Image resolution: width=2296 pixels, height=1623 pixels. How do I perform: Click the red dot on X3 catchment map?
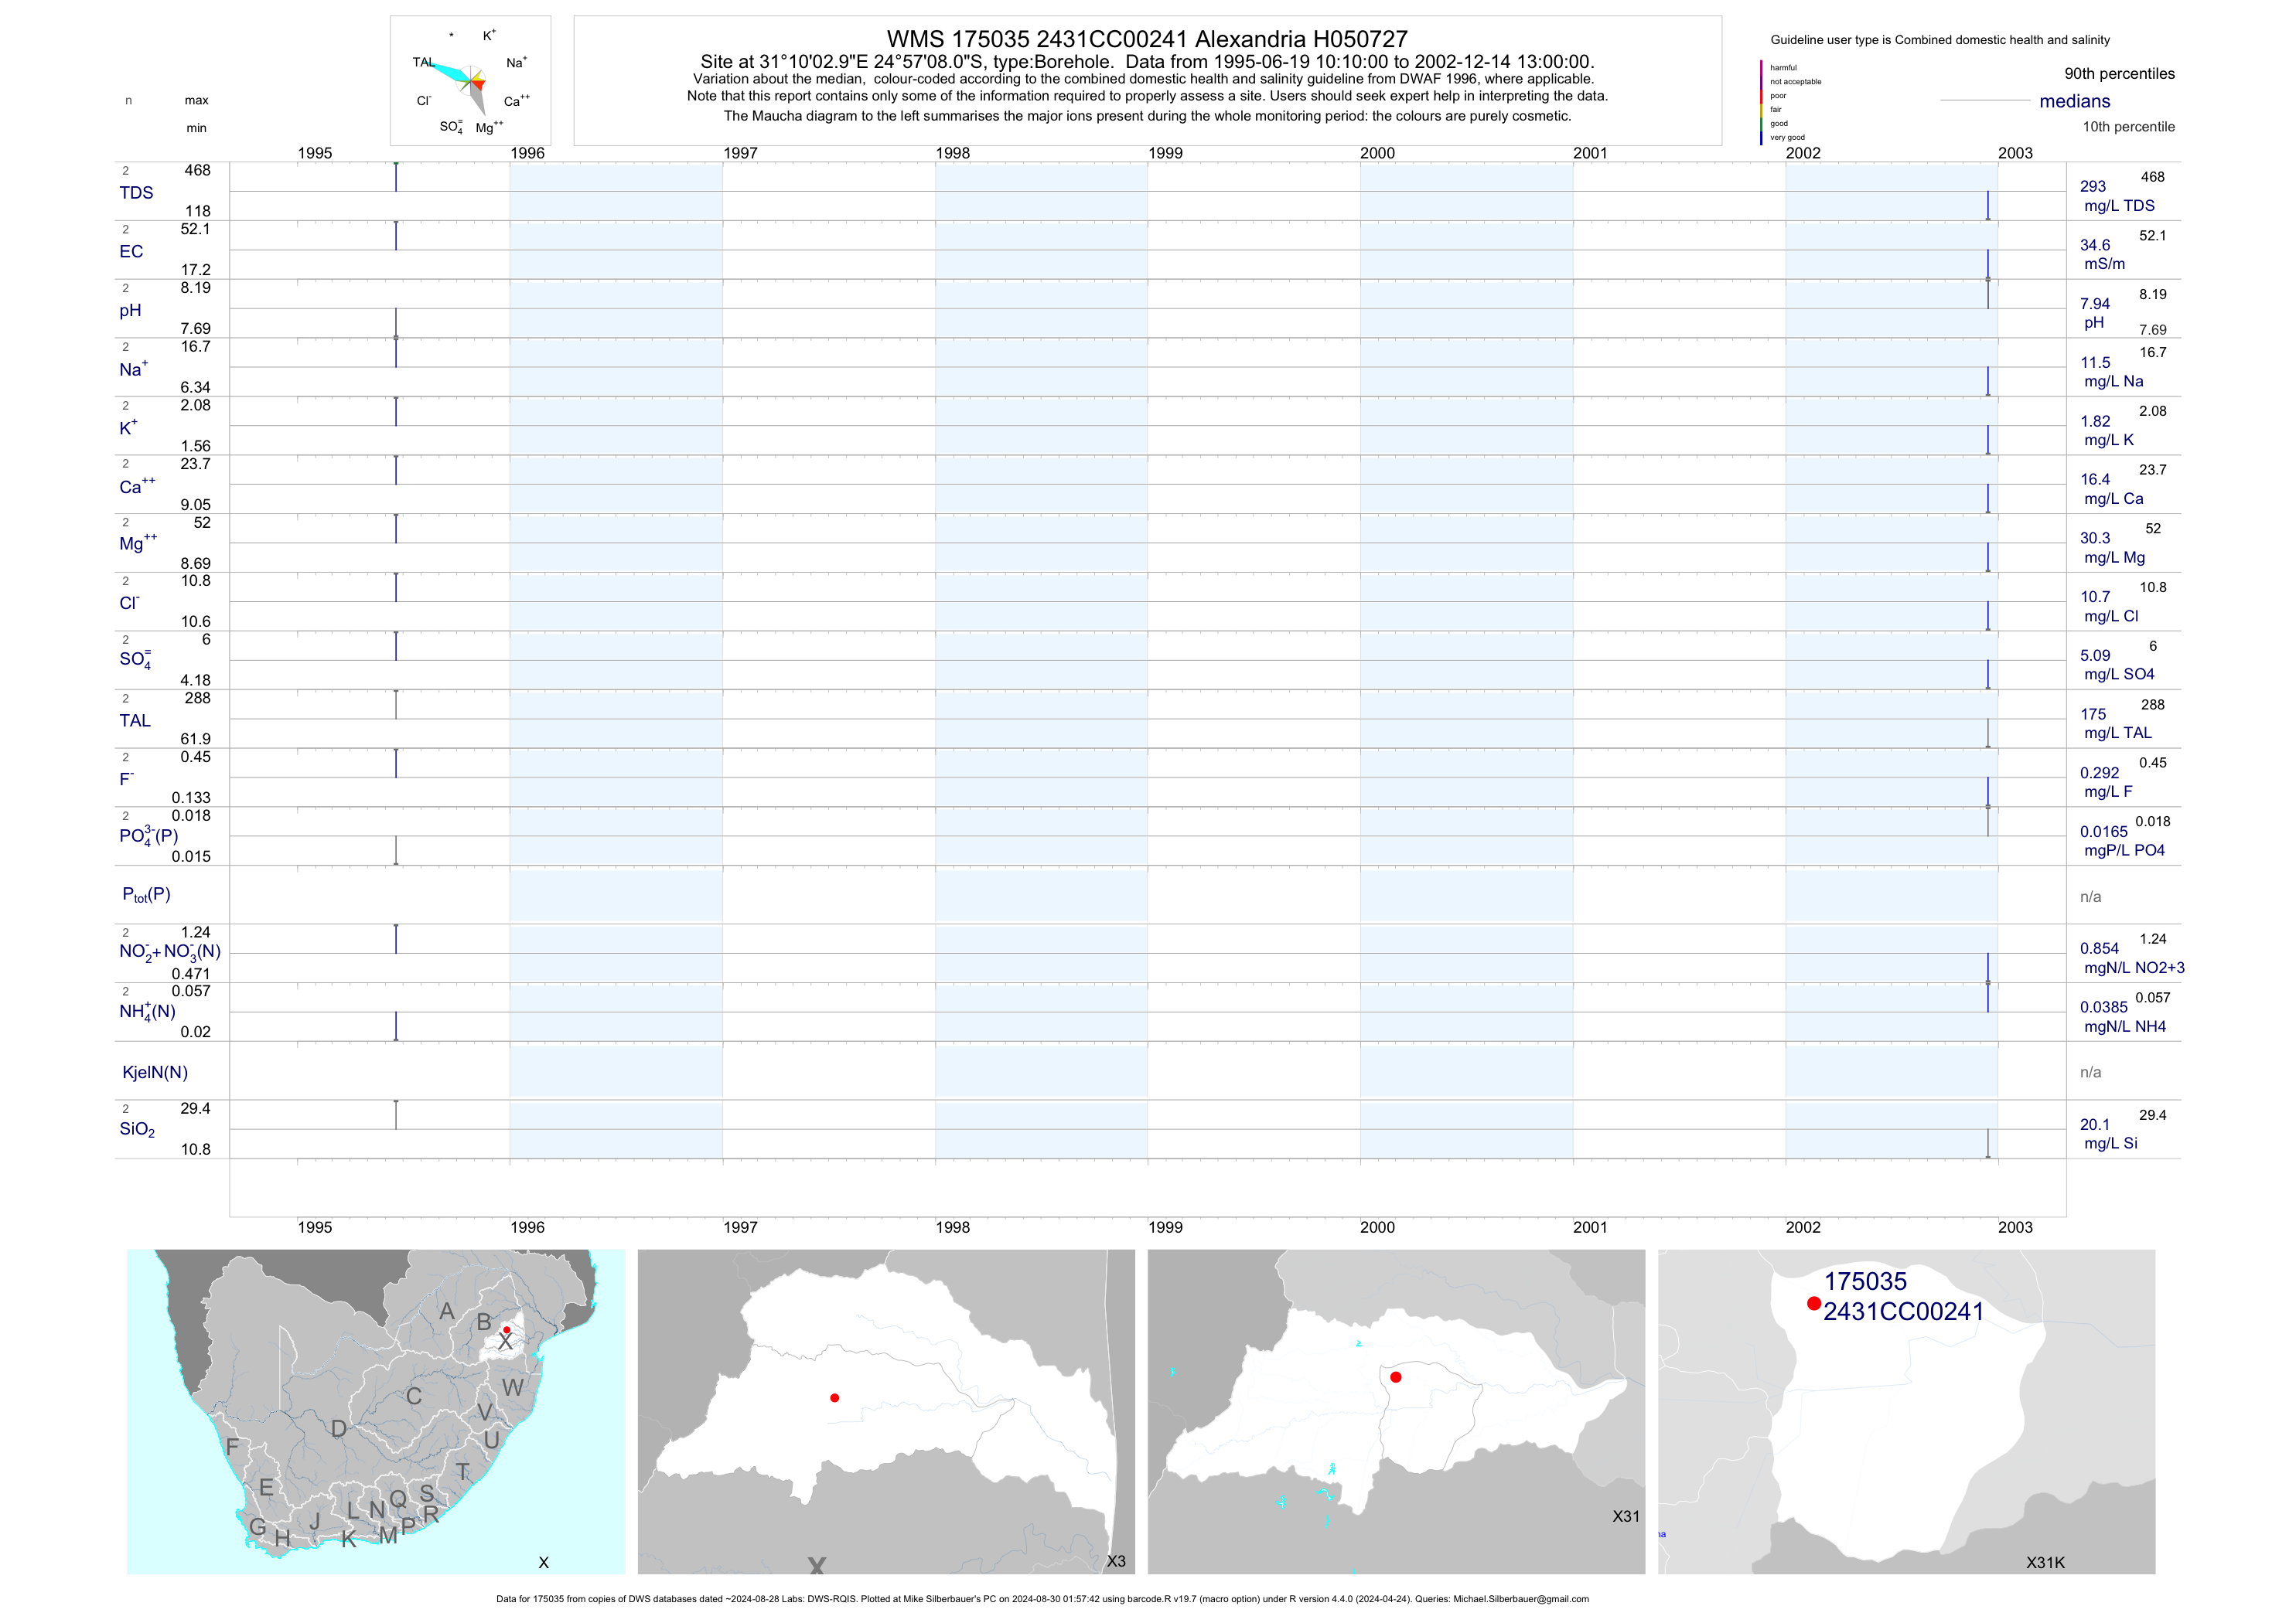click(x=834, y=1397)
